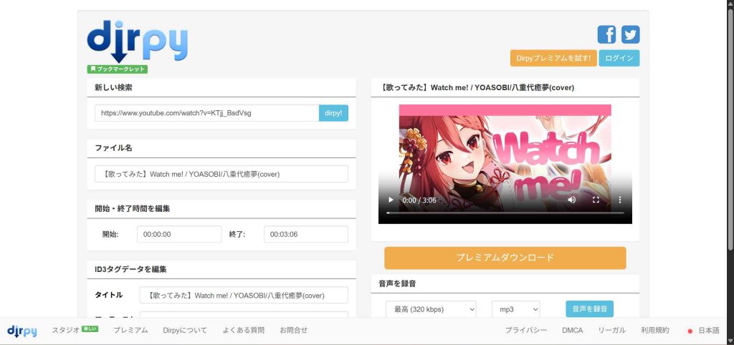Viewport: 734px width, 345px height.
Task: Click the Watch me! video thumbnail
Action: 505,164
